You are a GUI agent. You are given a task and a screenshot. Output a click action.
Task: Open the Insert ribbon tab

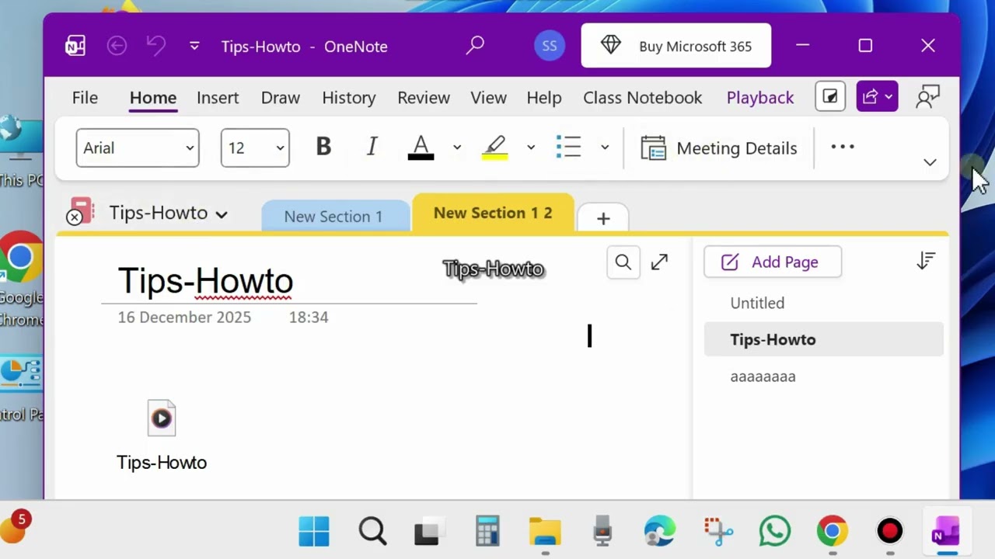coord(218,97)
